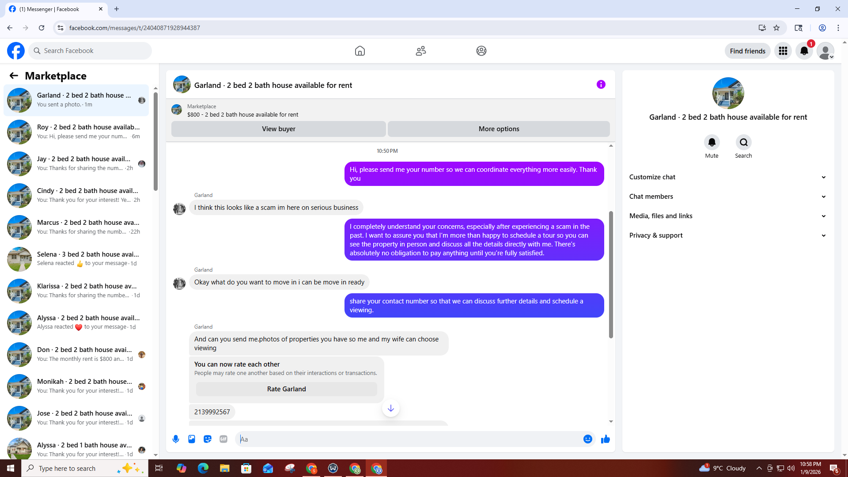
Task: Open the GIF picker
Action: (x=223, y=439)
